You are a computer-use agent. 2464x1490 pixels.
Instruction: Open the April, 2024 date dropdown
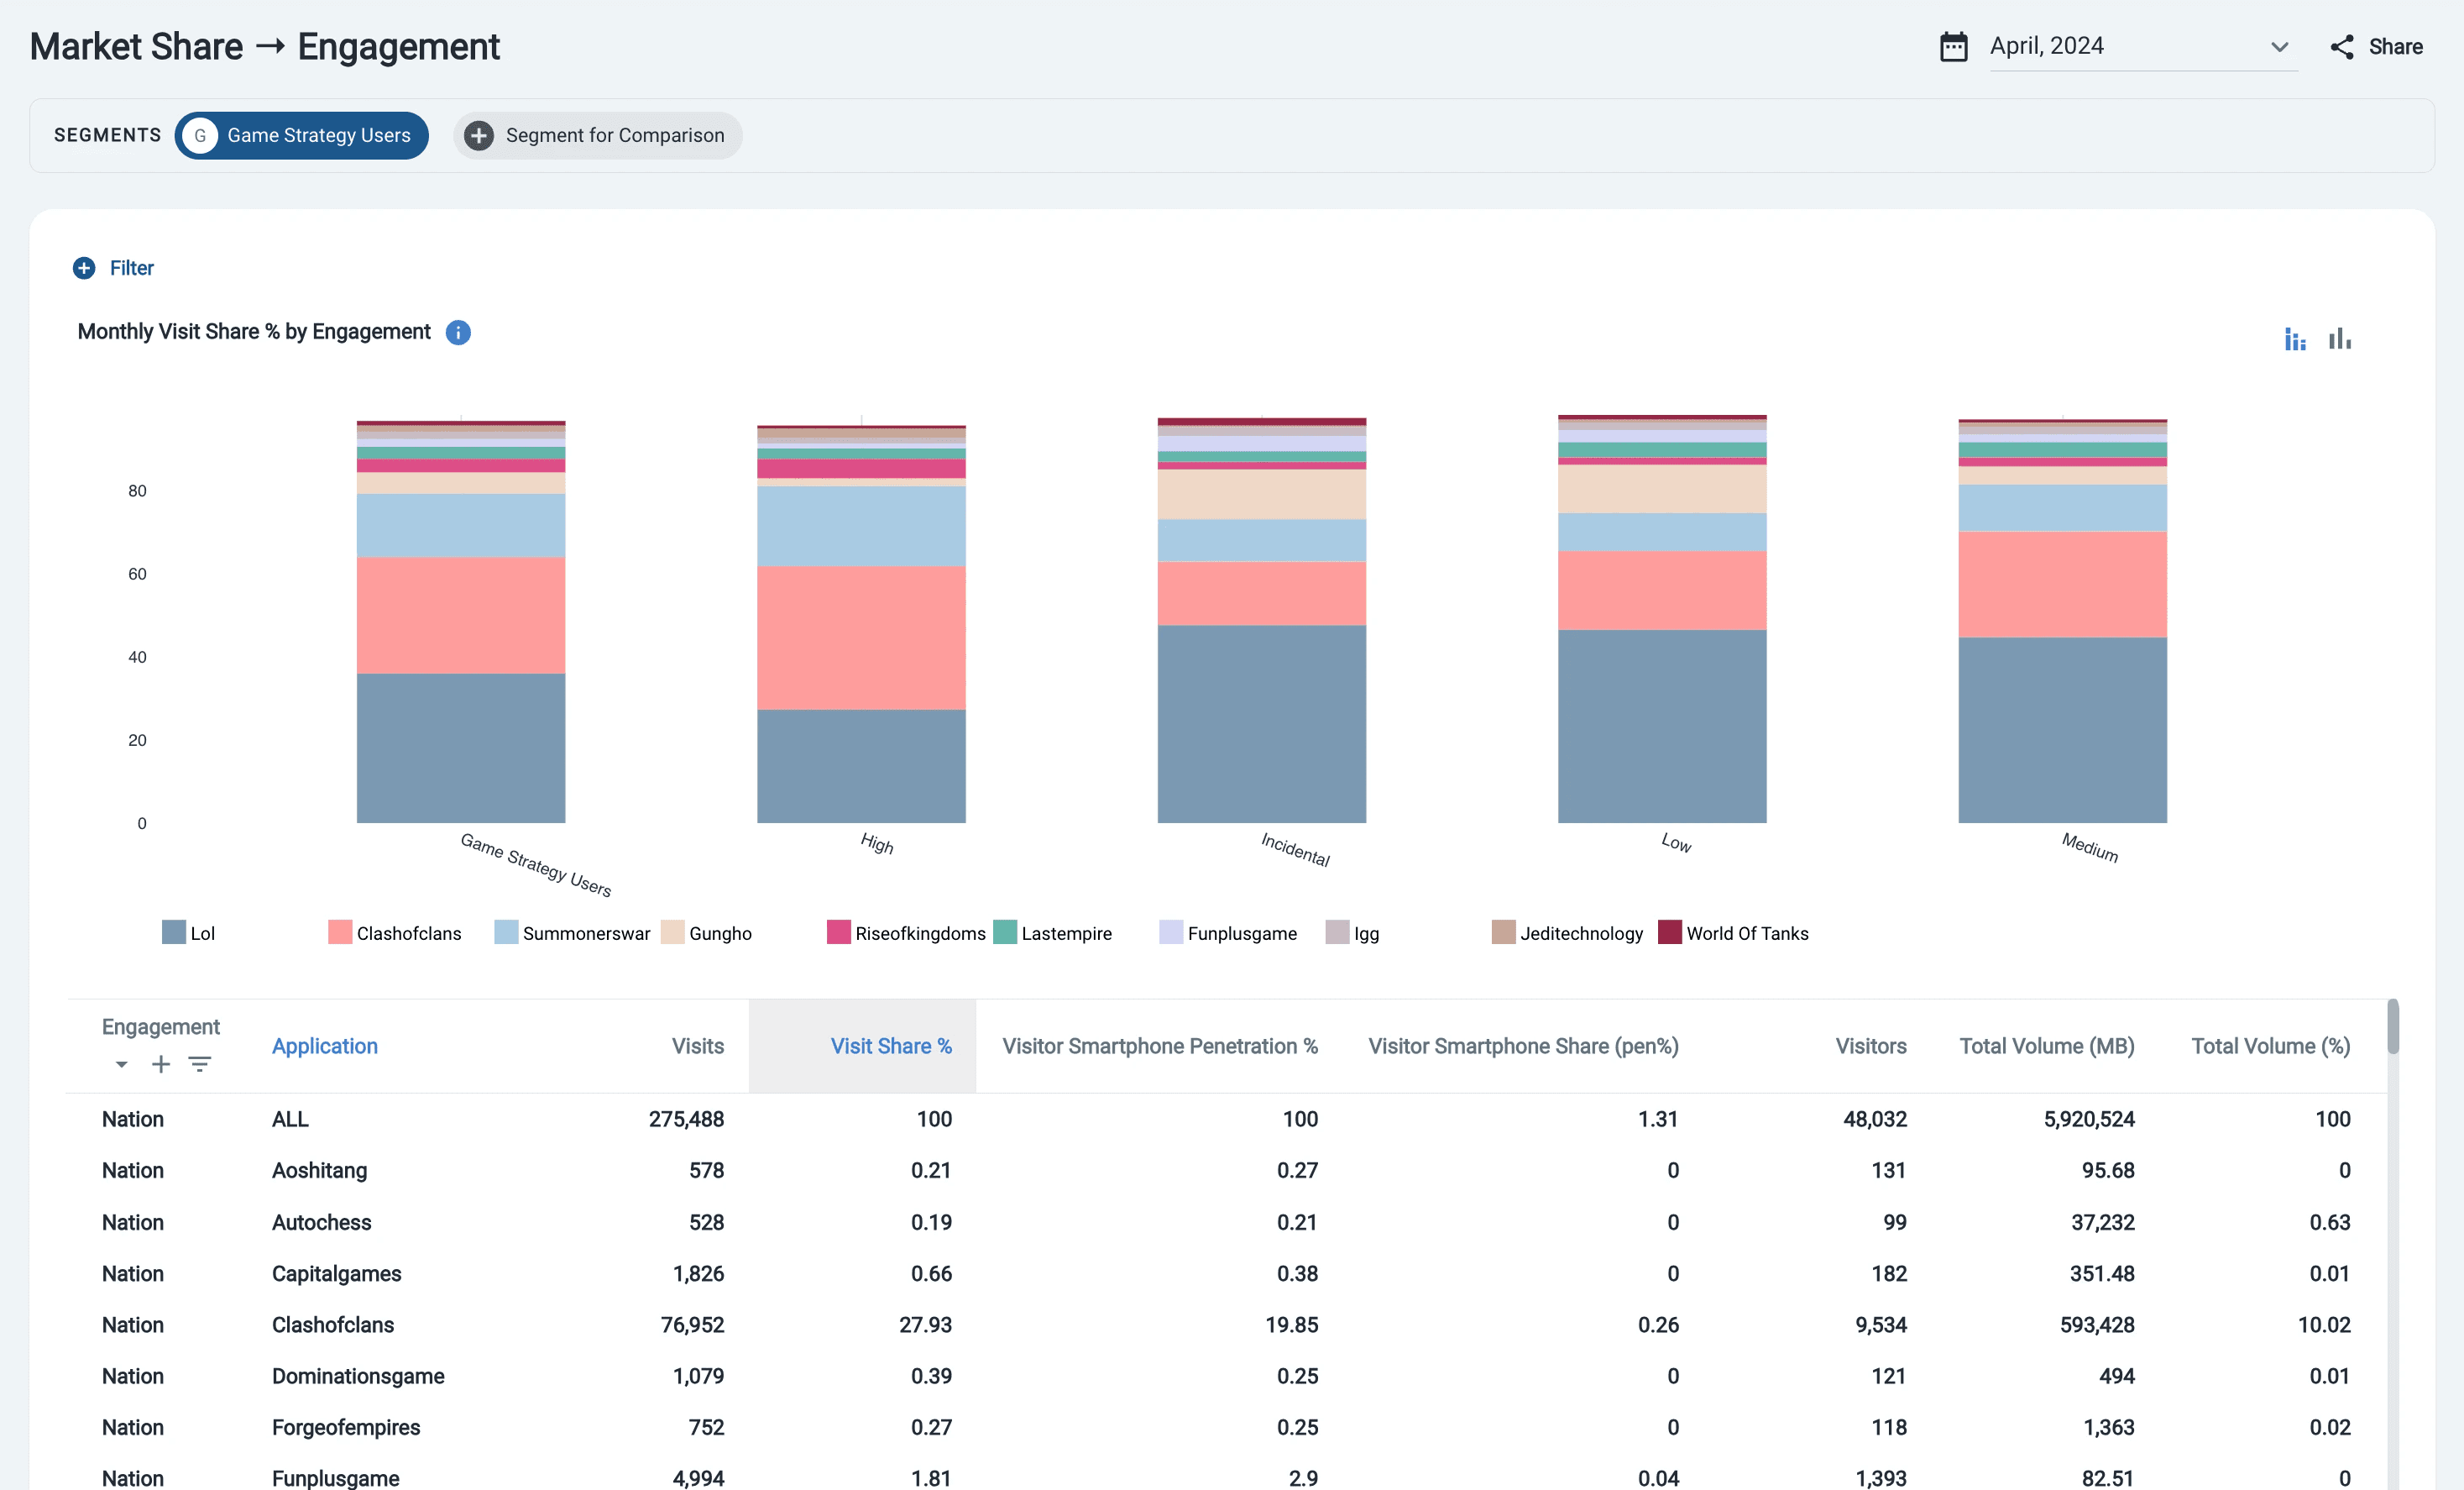click(x=2143, y=47)
